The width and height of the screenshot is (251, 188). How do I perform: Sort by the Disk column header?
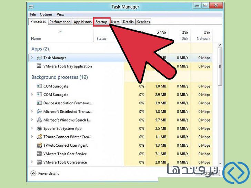pos(179,35)
